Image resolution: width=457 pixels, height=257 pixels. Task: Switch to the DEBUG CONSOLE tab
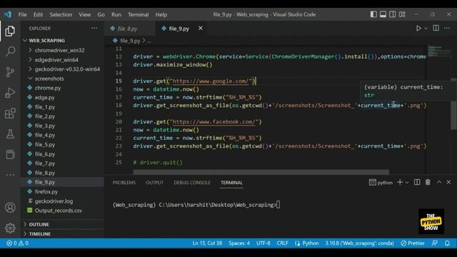click(x=192, y=183)
